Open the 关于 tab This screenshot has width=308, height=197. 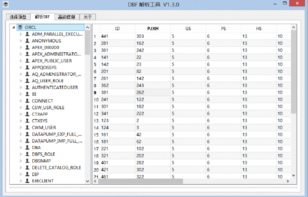87,17
